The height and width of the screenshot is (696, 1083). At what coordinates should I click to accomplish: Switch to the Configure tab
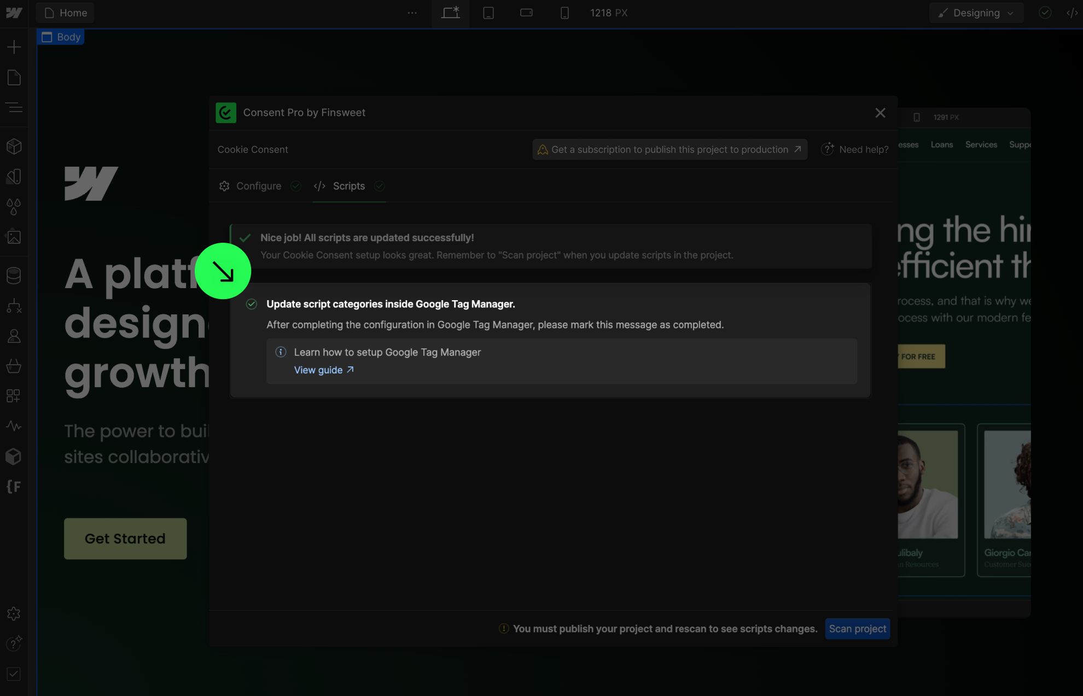[259, 186]
